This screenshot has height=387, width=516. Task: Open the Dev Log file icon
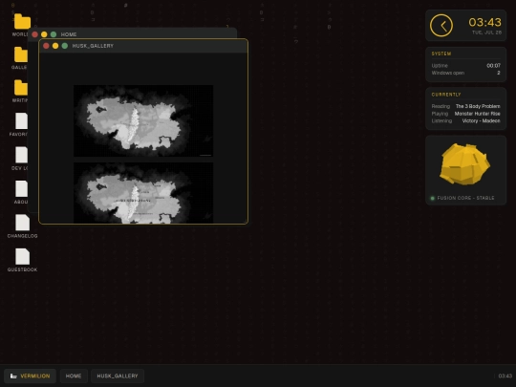click(x=21, y=155)
